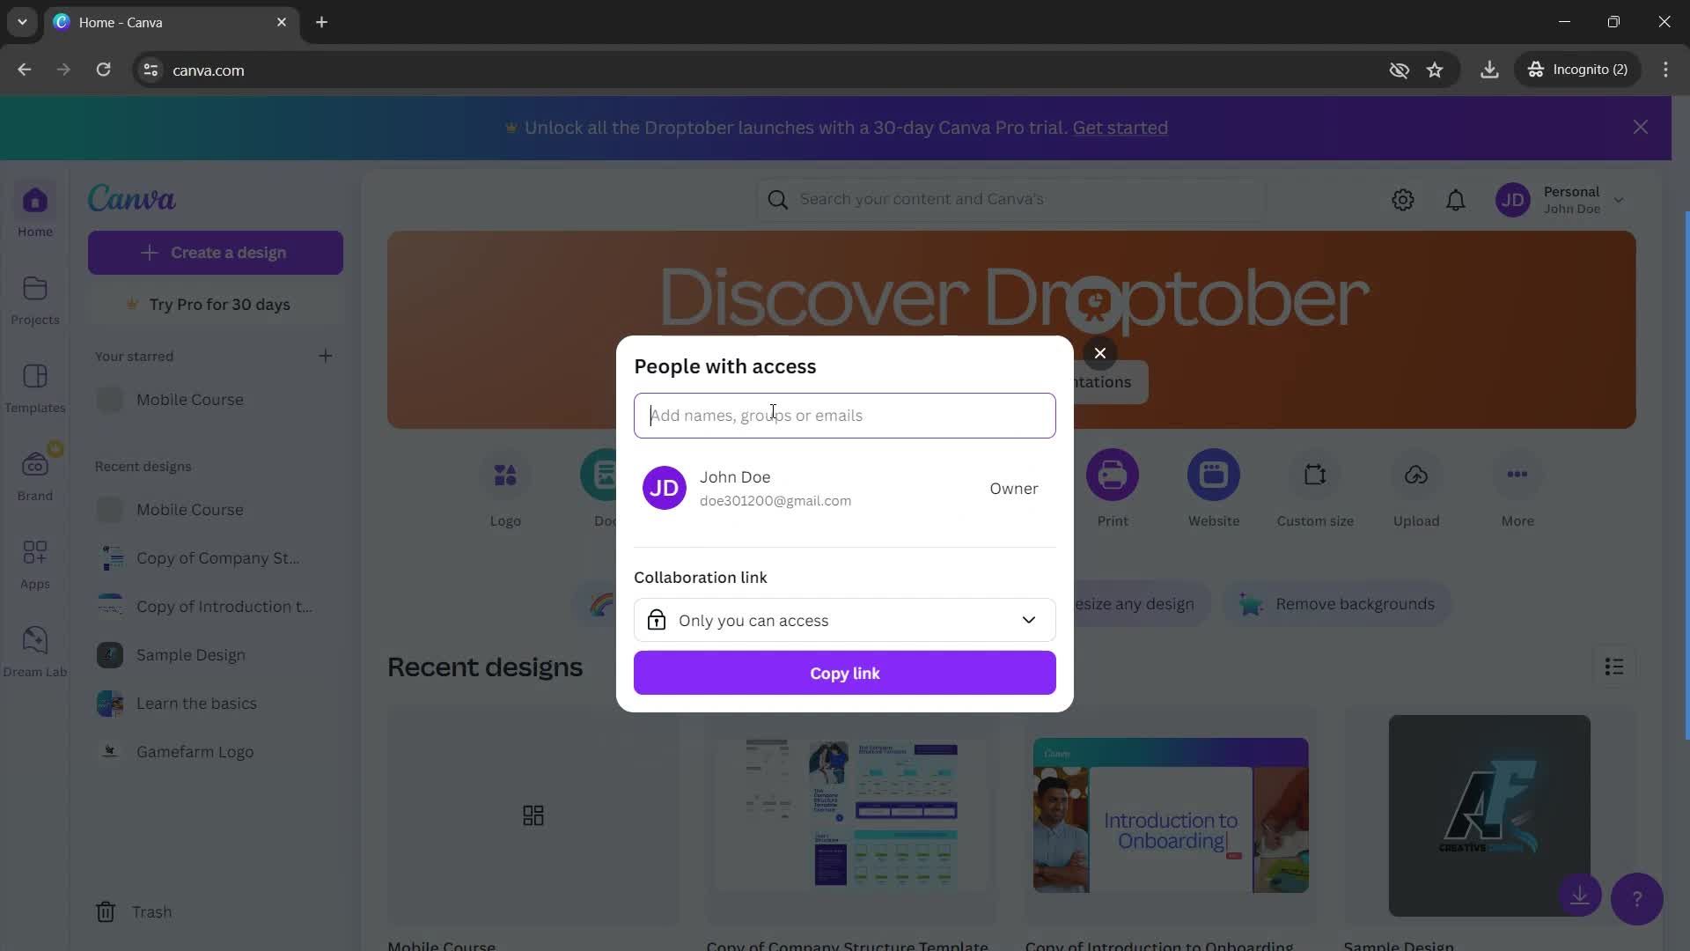This screenshot has width=1690, height=951.
Task: Click the More design categories icon
Action: 1517,473
